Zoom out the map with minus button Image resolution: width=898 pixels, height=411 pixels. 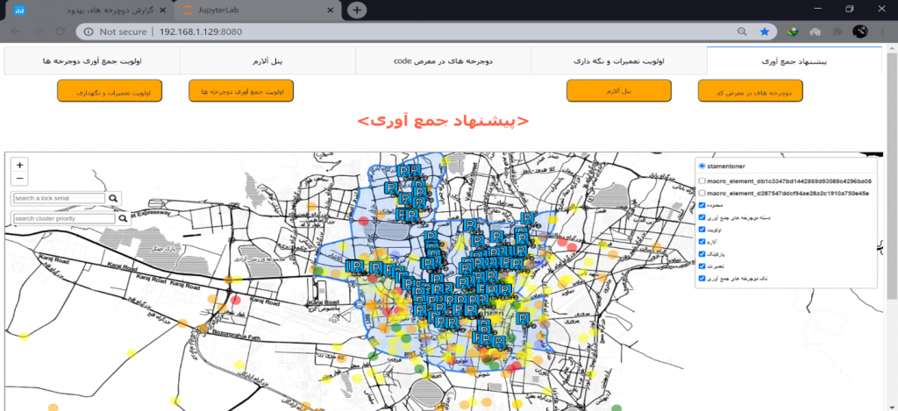click(x=19, y=178)
